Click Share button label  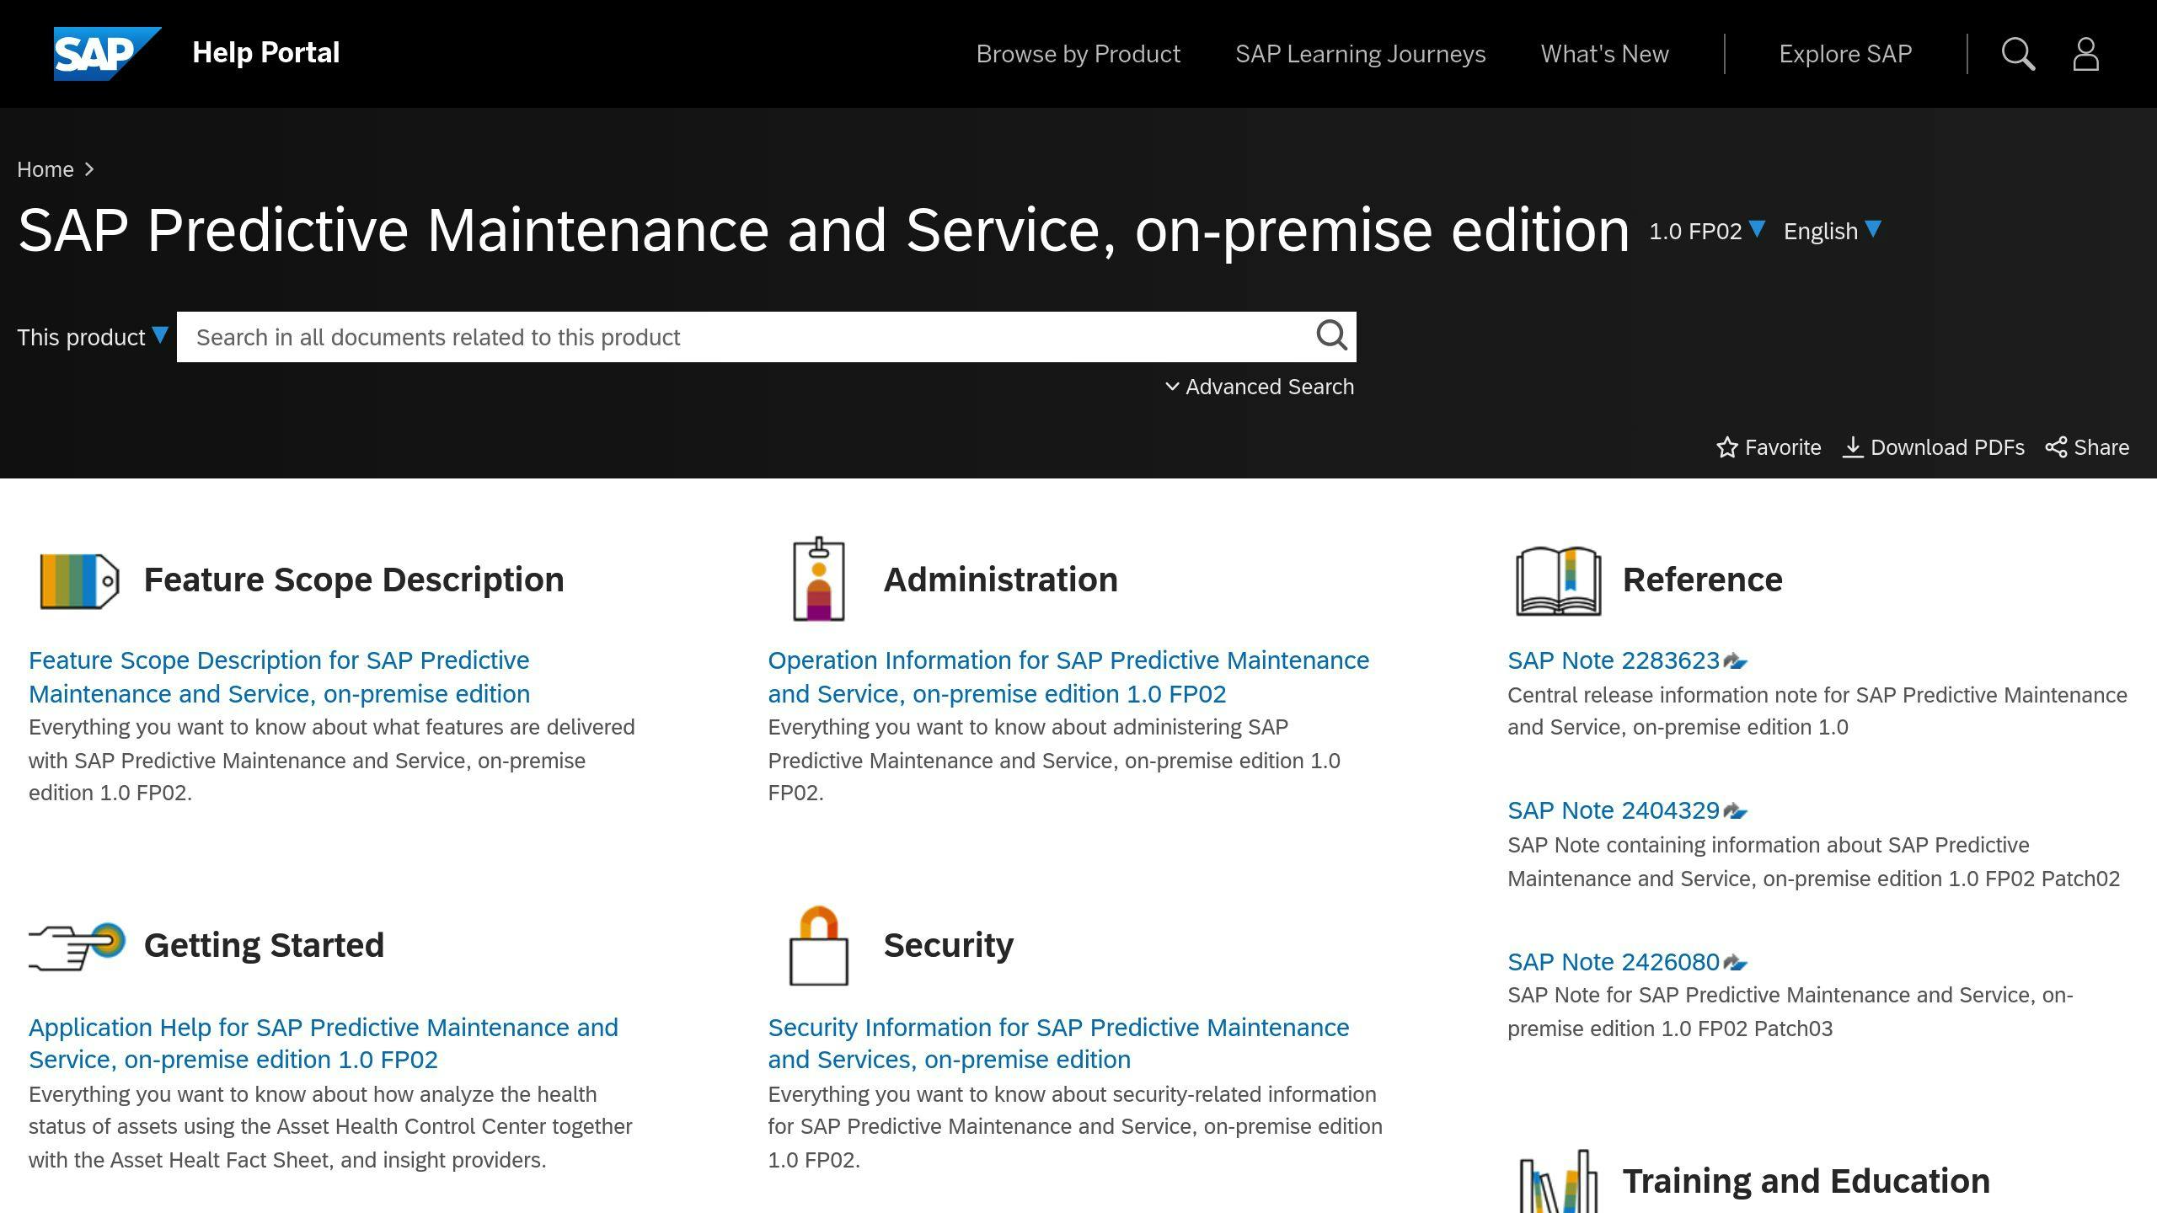[x=2101, y=447]
